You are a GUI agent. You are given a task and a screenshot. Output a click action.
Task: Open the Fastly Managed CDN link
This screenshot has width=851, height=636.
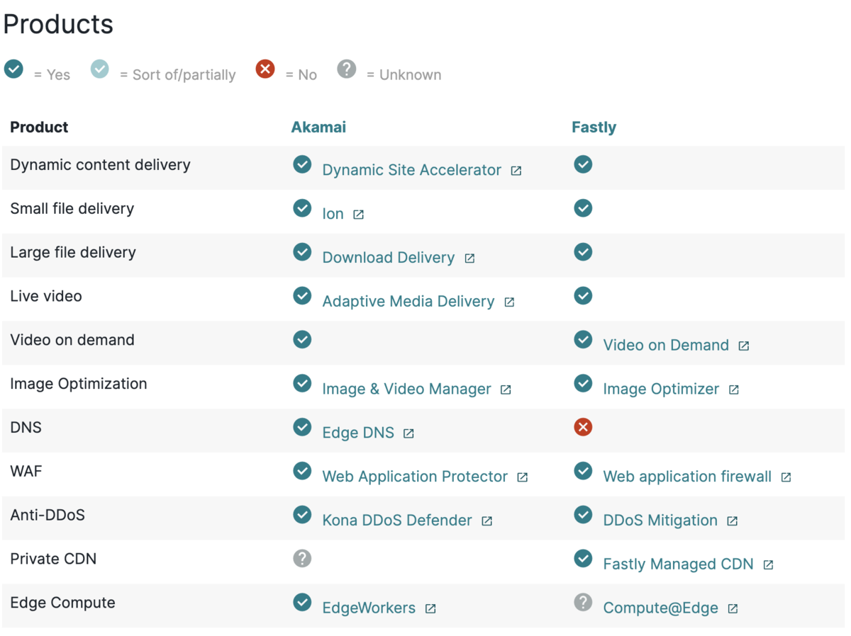pyautogui.click(x=678, y=564)
